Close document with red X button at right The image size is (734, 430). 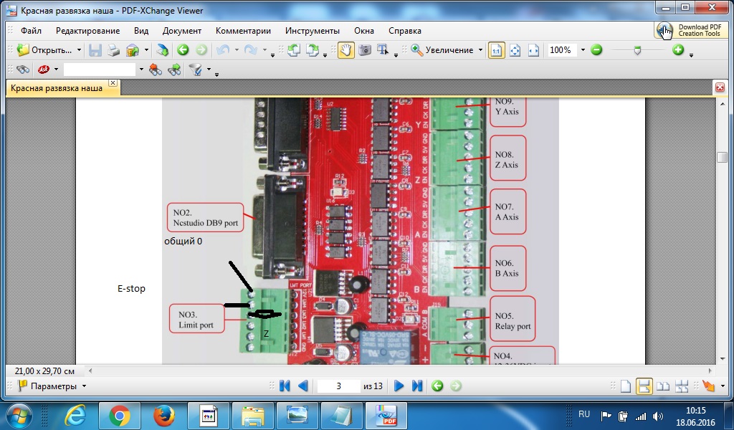(720, 87)
